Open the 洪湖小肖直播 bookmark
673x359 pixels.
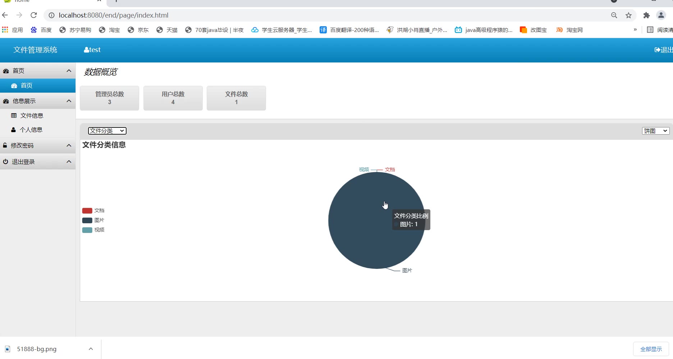(417, 30)
